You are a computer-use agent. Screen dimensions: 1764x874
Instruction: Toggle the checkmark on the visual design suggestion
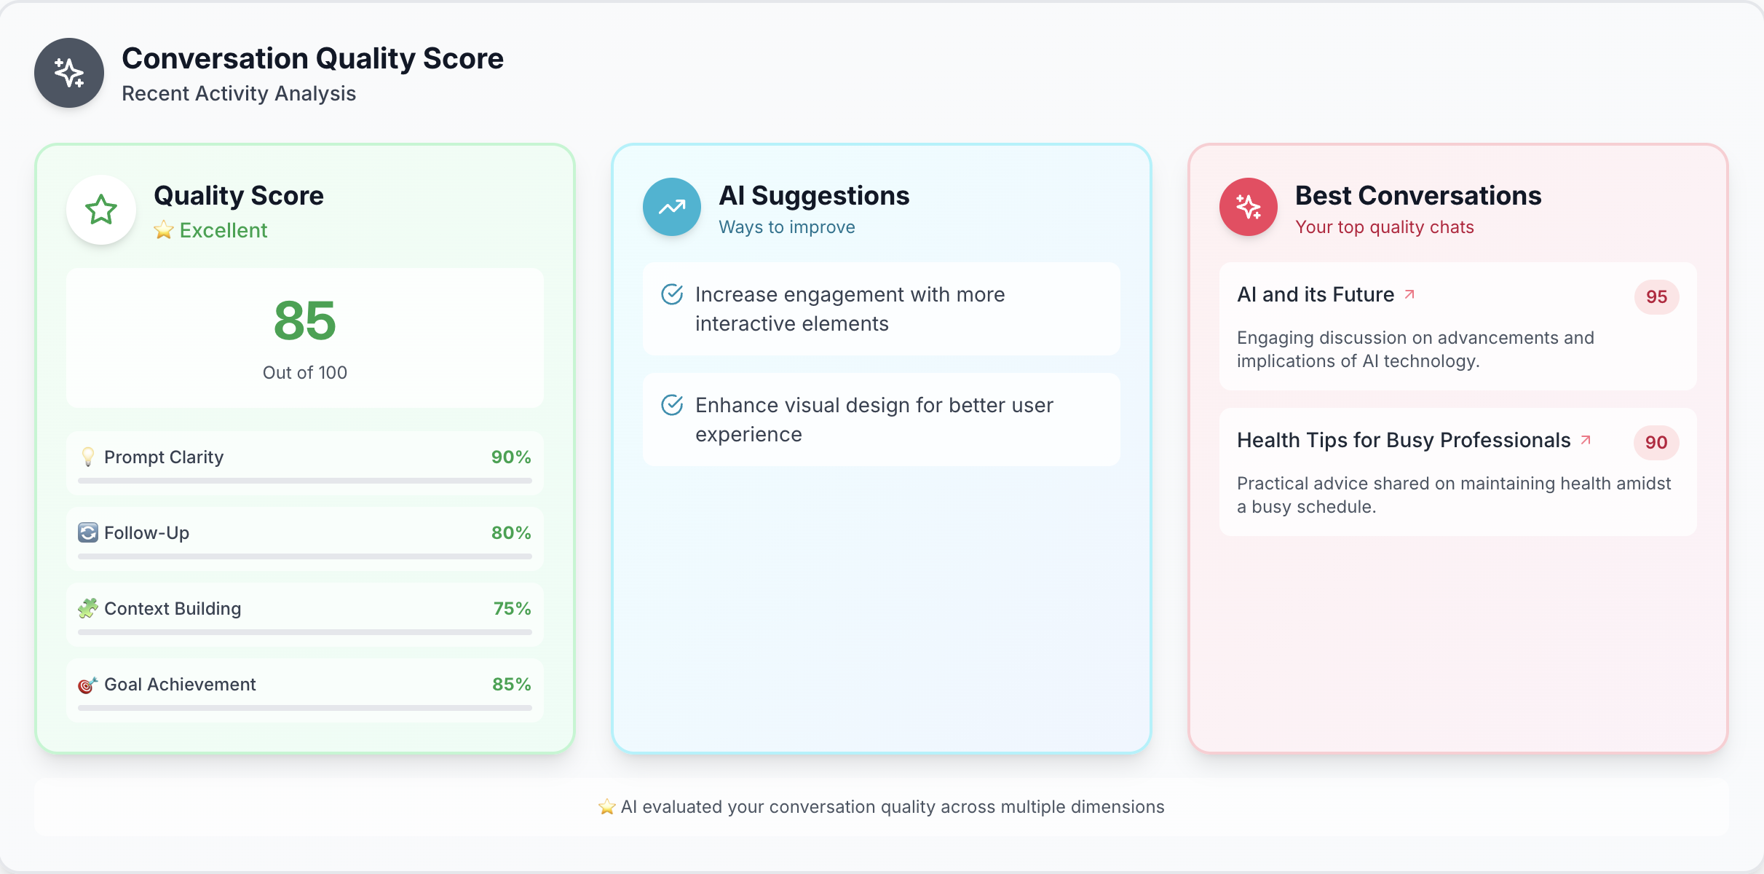point(672,405)
